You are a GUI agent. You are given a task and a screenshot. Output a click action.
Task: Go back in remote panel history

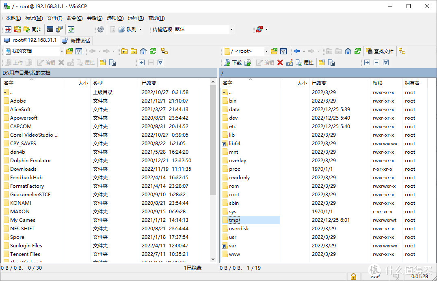[297, 51]
